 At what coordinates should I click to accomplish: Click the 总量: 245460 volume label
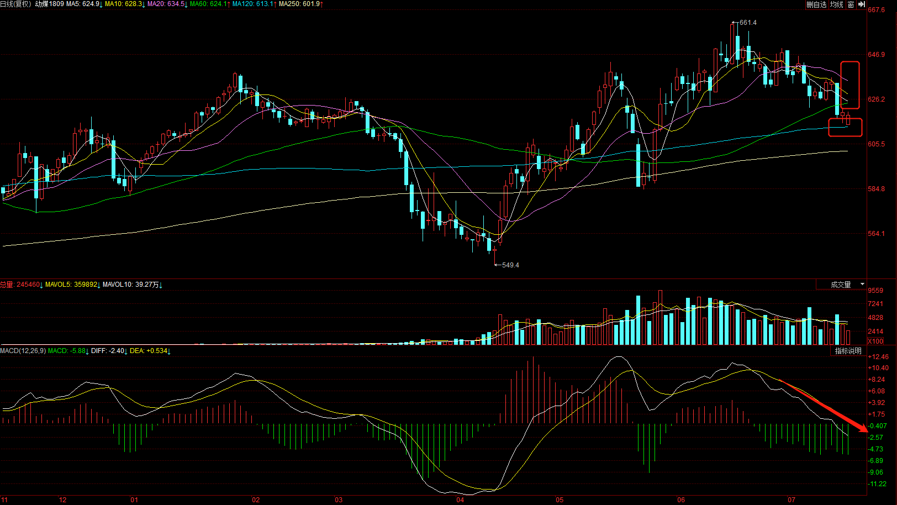click(21, 285)
